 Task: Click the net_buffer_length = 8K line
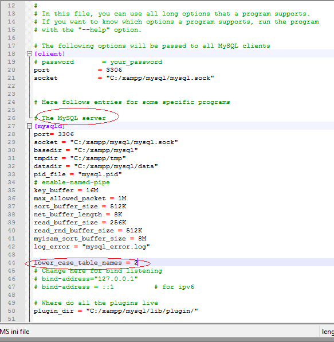(x=78, y=215)
